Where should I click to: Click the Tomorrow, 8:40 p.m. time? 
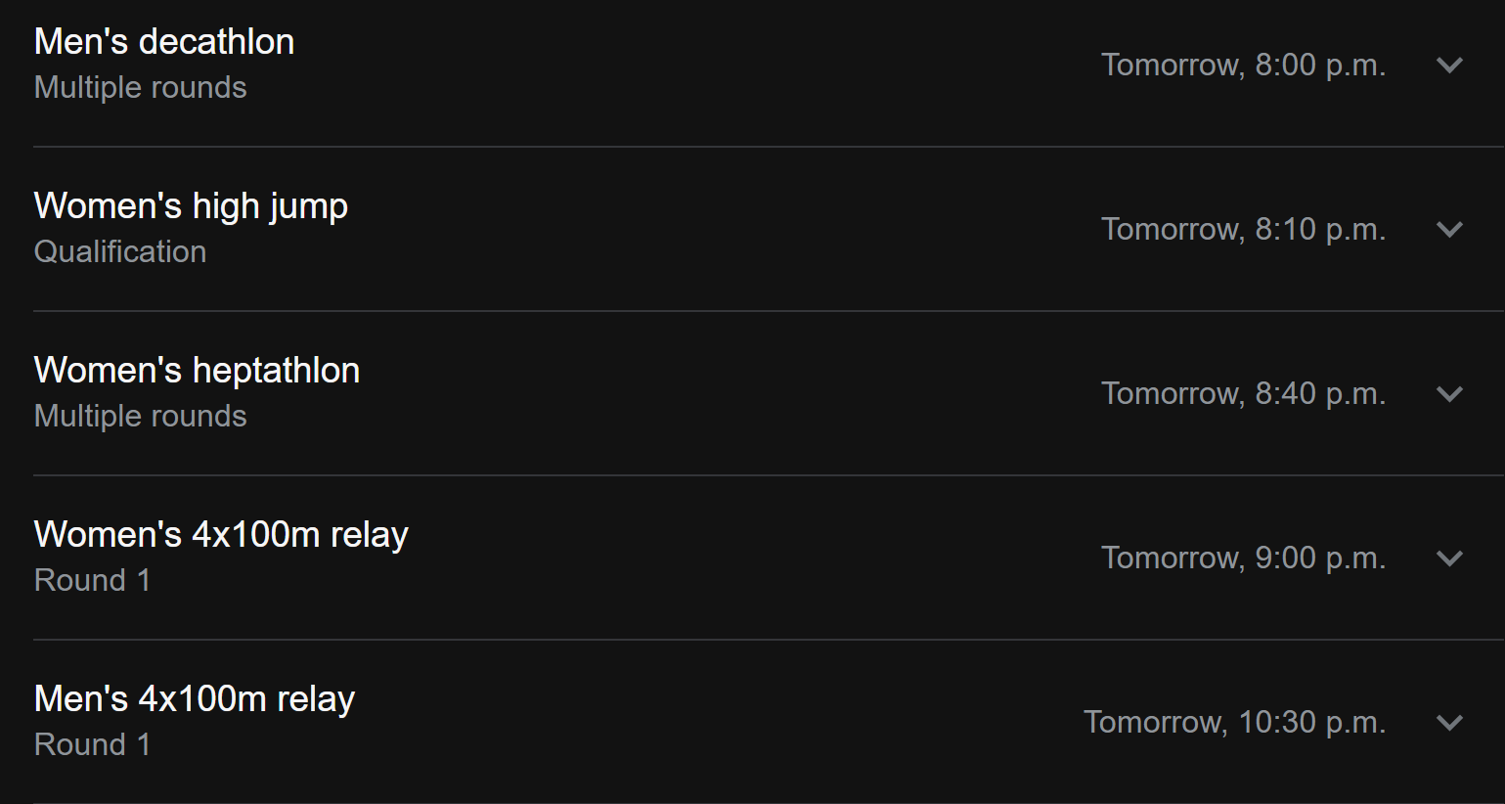(x=1243, y=394)
